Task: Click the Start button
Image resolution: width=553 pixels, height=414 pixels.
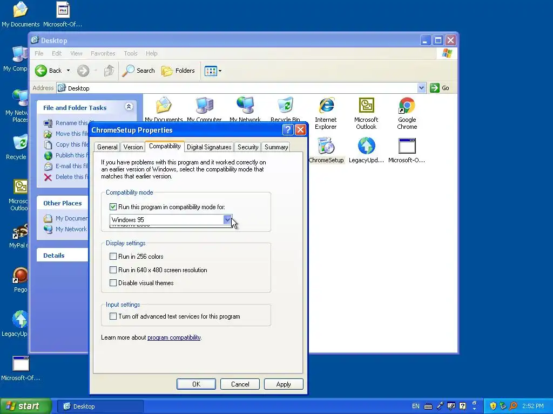Action: [25, 406]
